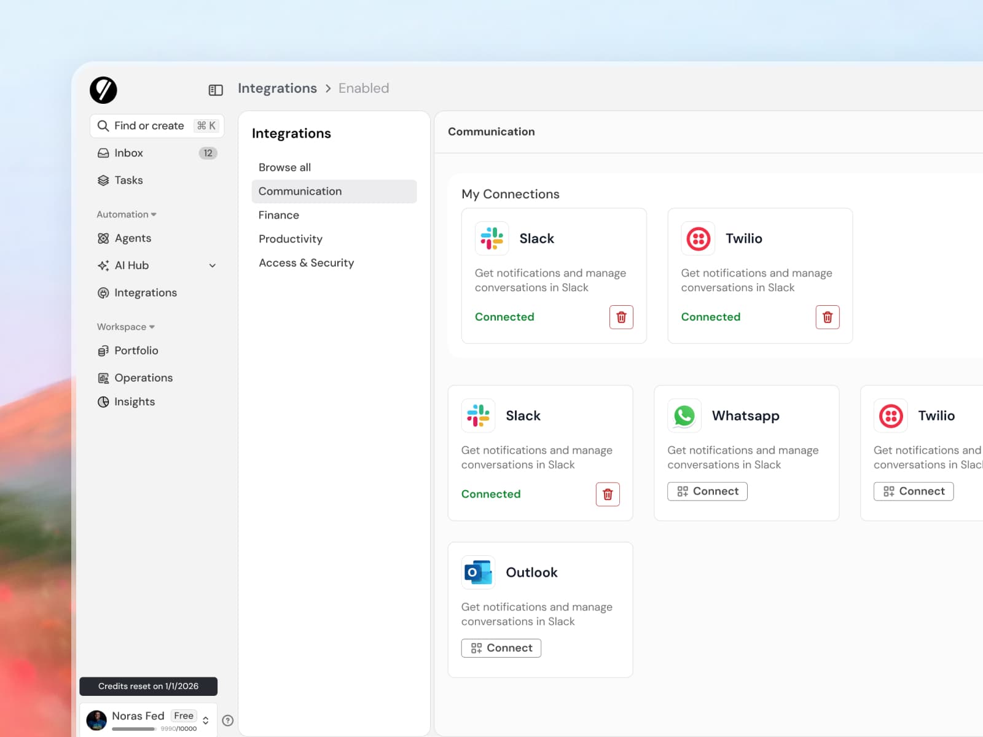Viewport: 983px width, 737px height.
Task: Click the Whatsapp logo icon
Action: click(684, 416)
